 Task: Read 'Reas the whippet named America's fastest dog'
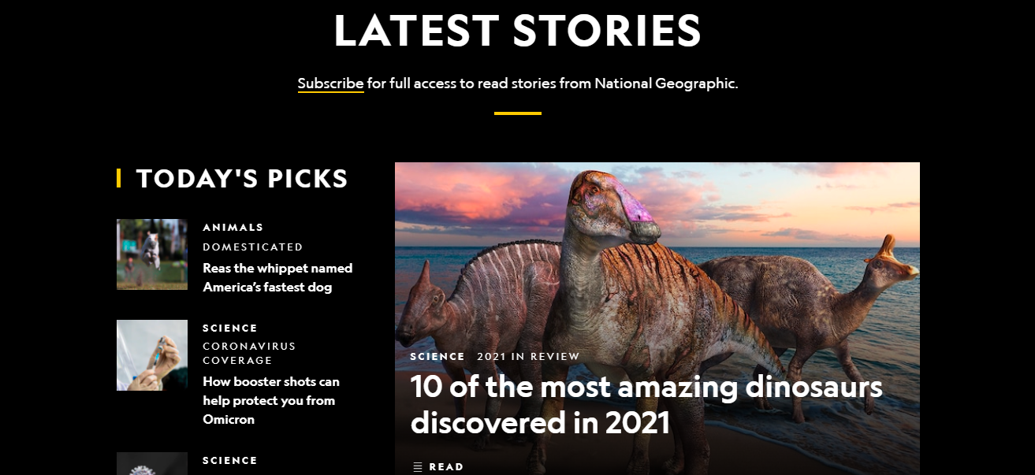pos(277,277)
